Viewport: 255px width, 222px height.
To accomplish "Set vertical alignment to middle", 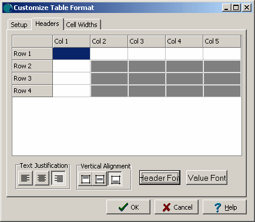I will tap(100, 179).
